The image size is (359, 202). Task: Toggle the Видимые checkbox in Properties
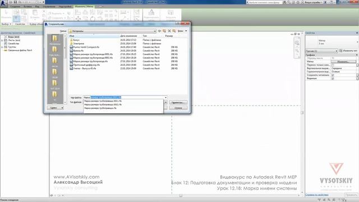tap(333, 79)
